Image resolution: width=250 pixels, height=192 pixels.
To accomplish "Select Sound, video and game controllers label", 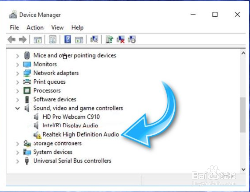I will tap(78, 108).
